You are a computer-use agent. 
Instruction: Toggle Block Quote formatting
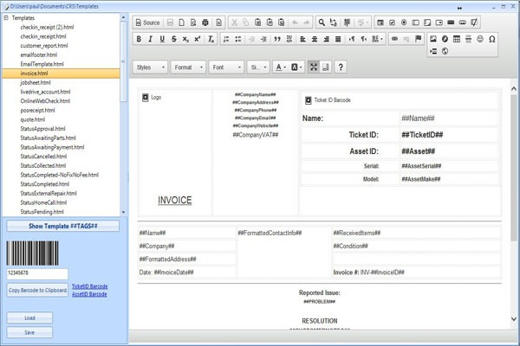277,39
